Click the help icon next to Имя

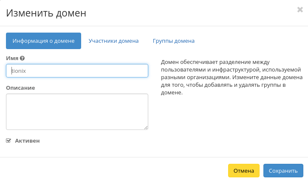(x=22, y=58)
